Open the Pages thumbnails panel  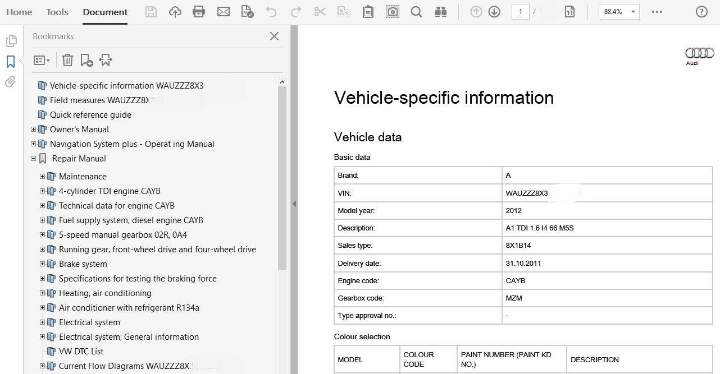(11, 40)
